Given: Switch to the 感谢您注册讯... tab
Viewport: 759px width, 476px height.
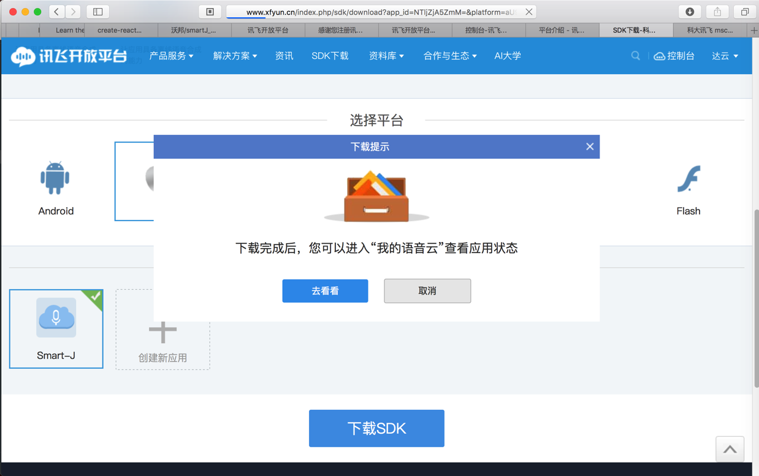Looking at the screenshot, I should point(341,30).
